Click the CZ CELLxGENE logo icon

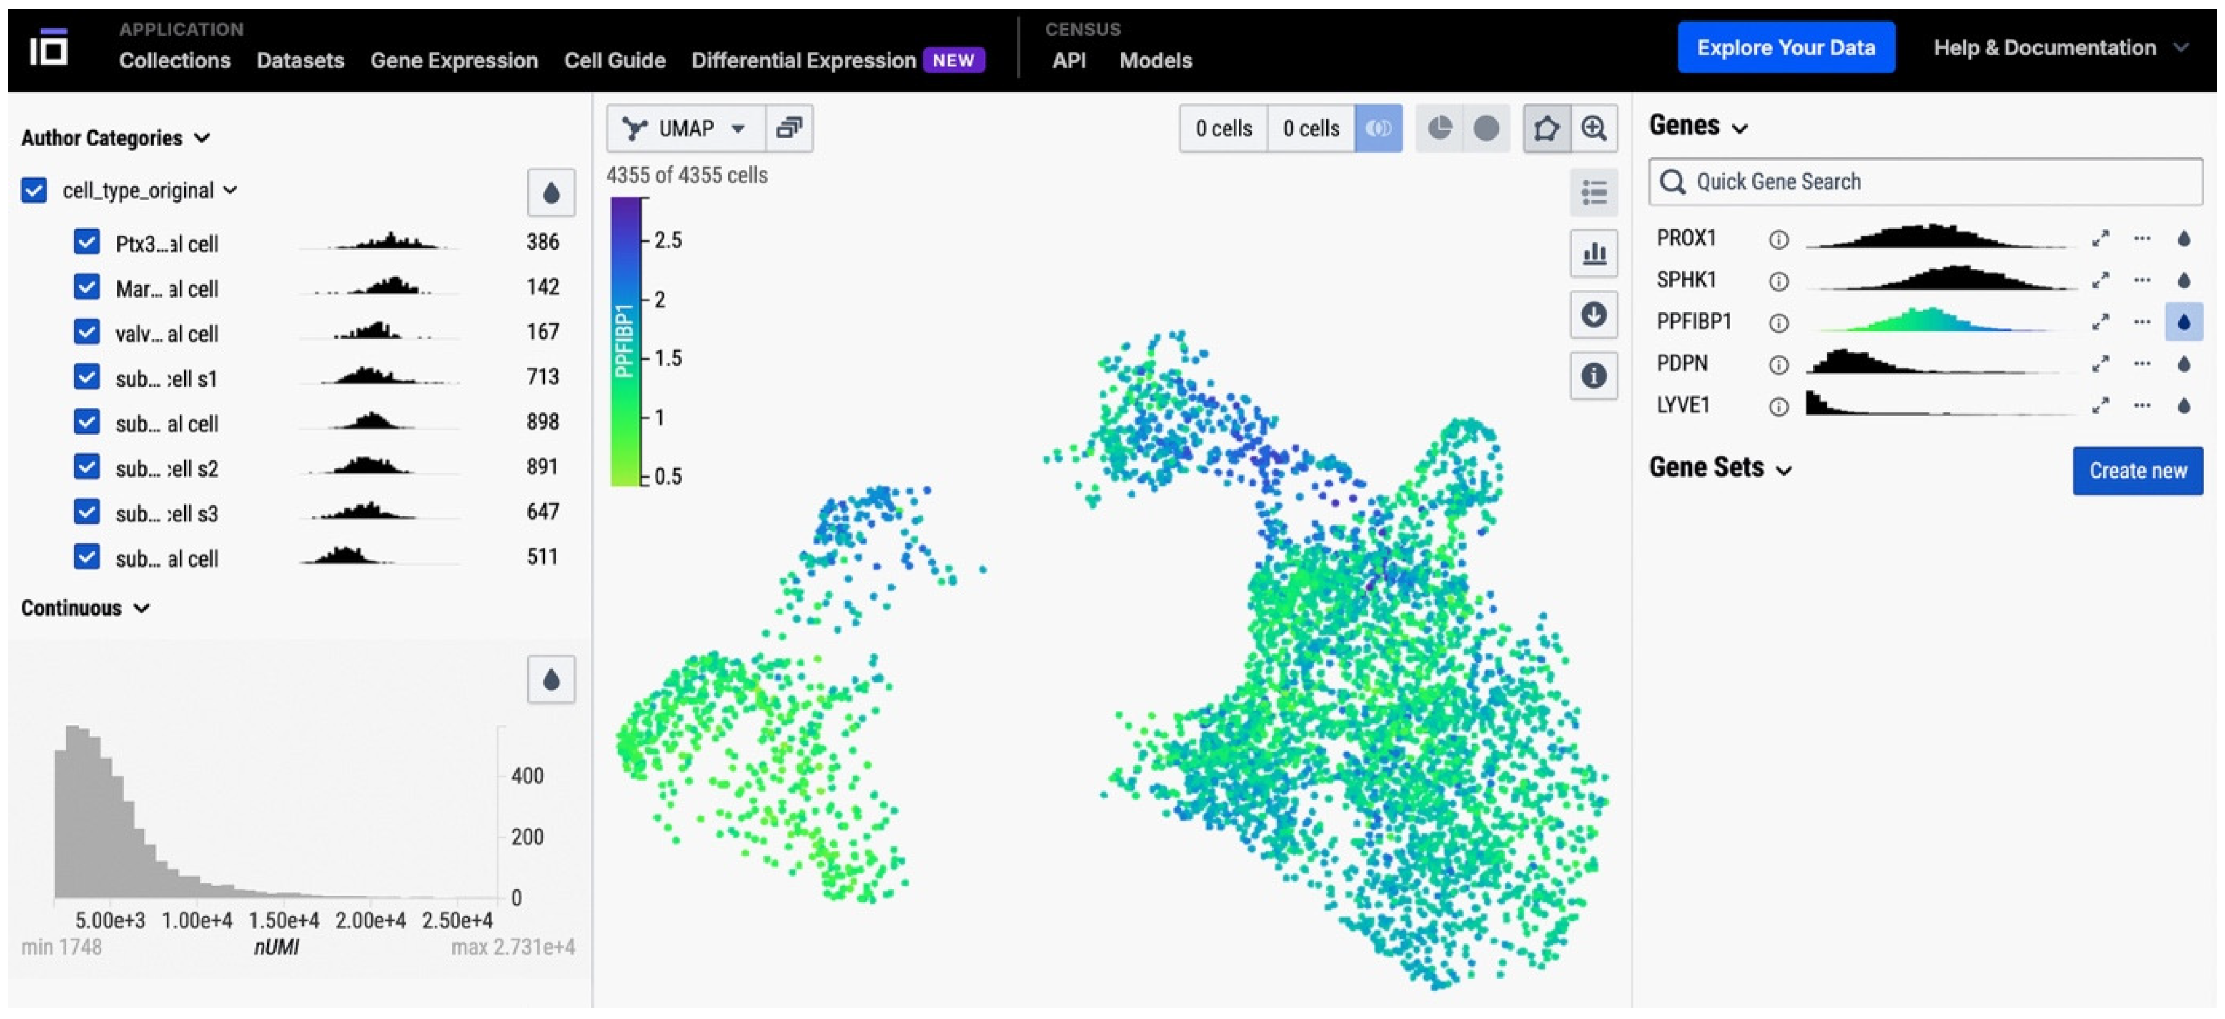[49, 47]
